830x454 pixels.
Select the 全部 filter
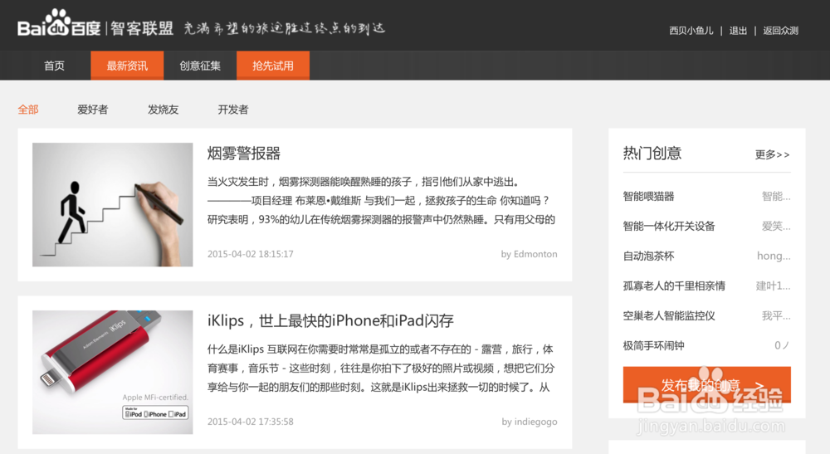click(28, 110)
